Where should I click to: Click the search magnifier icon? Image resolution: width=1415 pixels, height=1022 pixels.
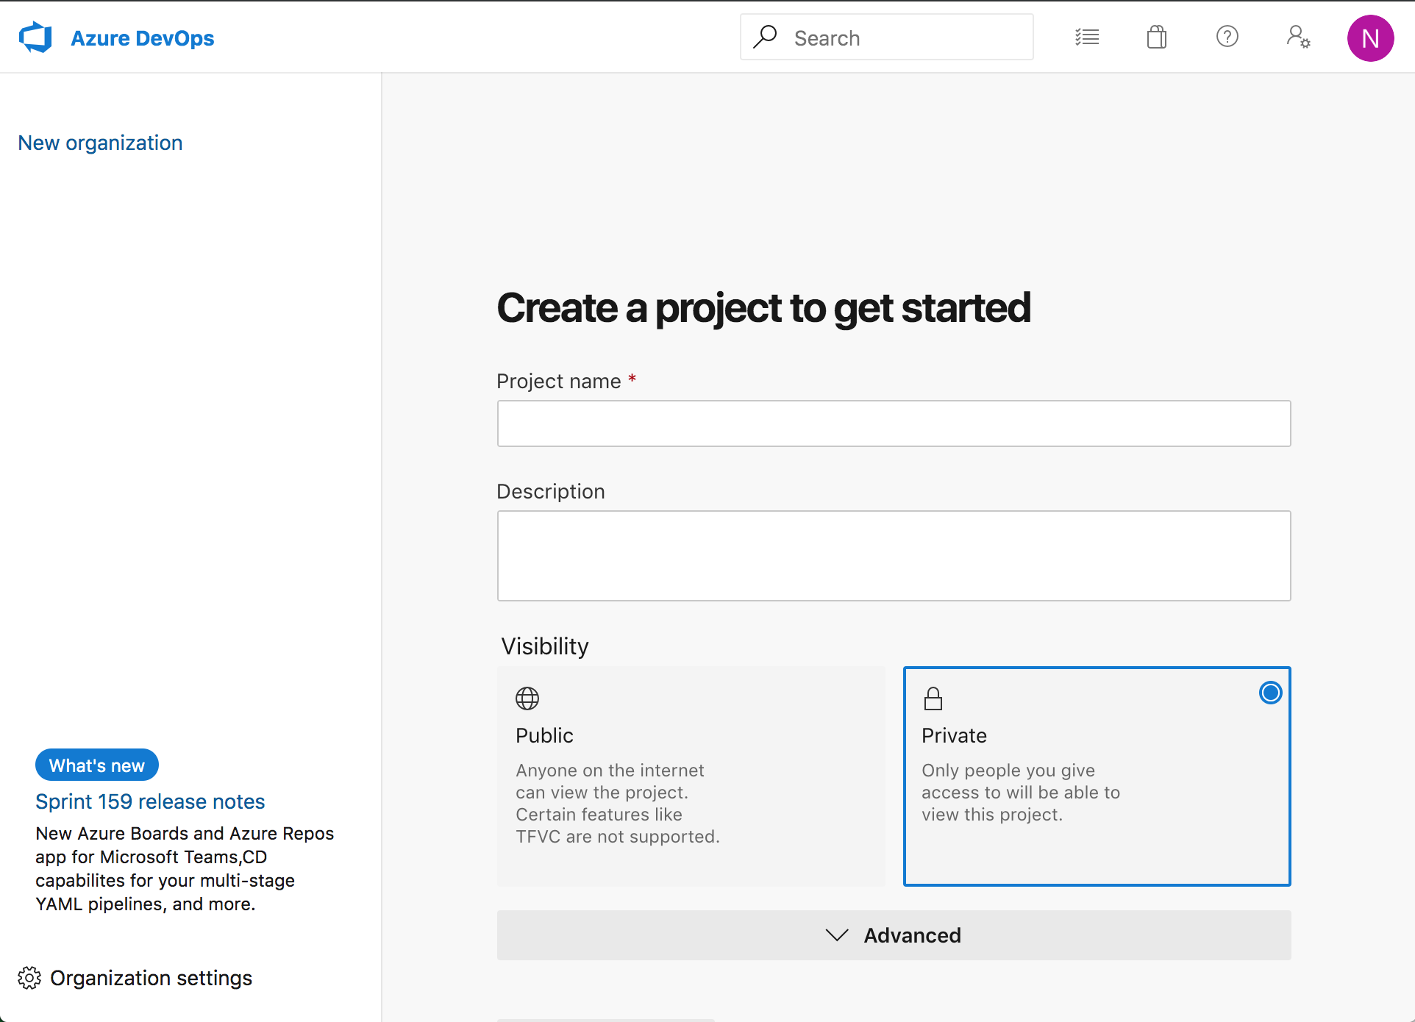click(765, 37)
